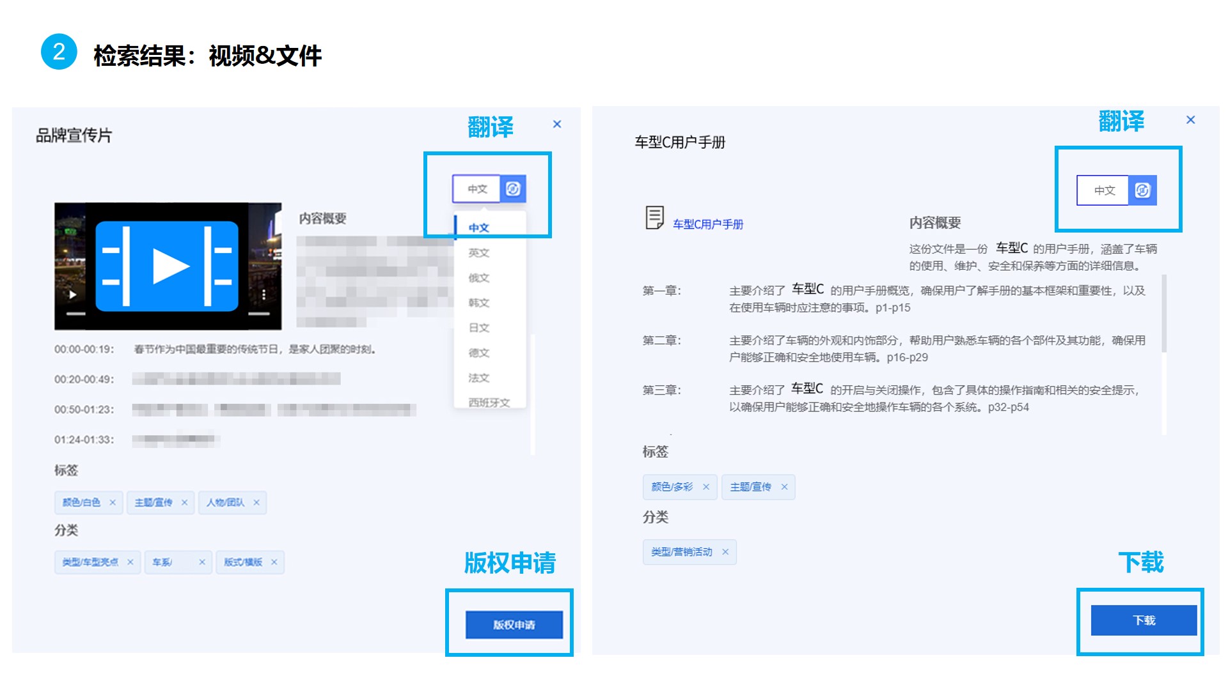The image size is (1228, 690).
Task: Click translate icon in 车型C用户手册 panel
Action: [x=1143, y=190]
